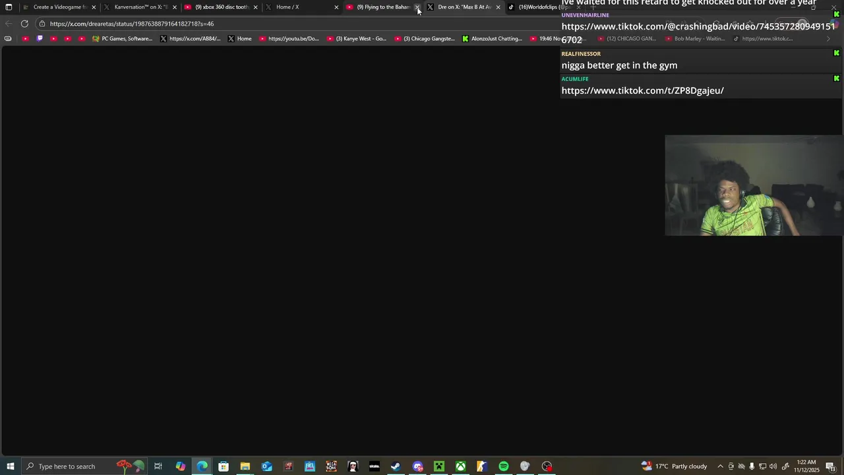Open Outlook from the taskbar
This screenshot has height=475, width=844.
coord(266,466)
